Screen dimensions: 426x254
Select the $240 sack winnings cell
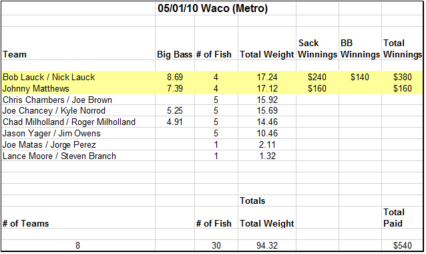click(317, 78)
